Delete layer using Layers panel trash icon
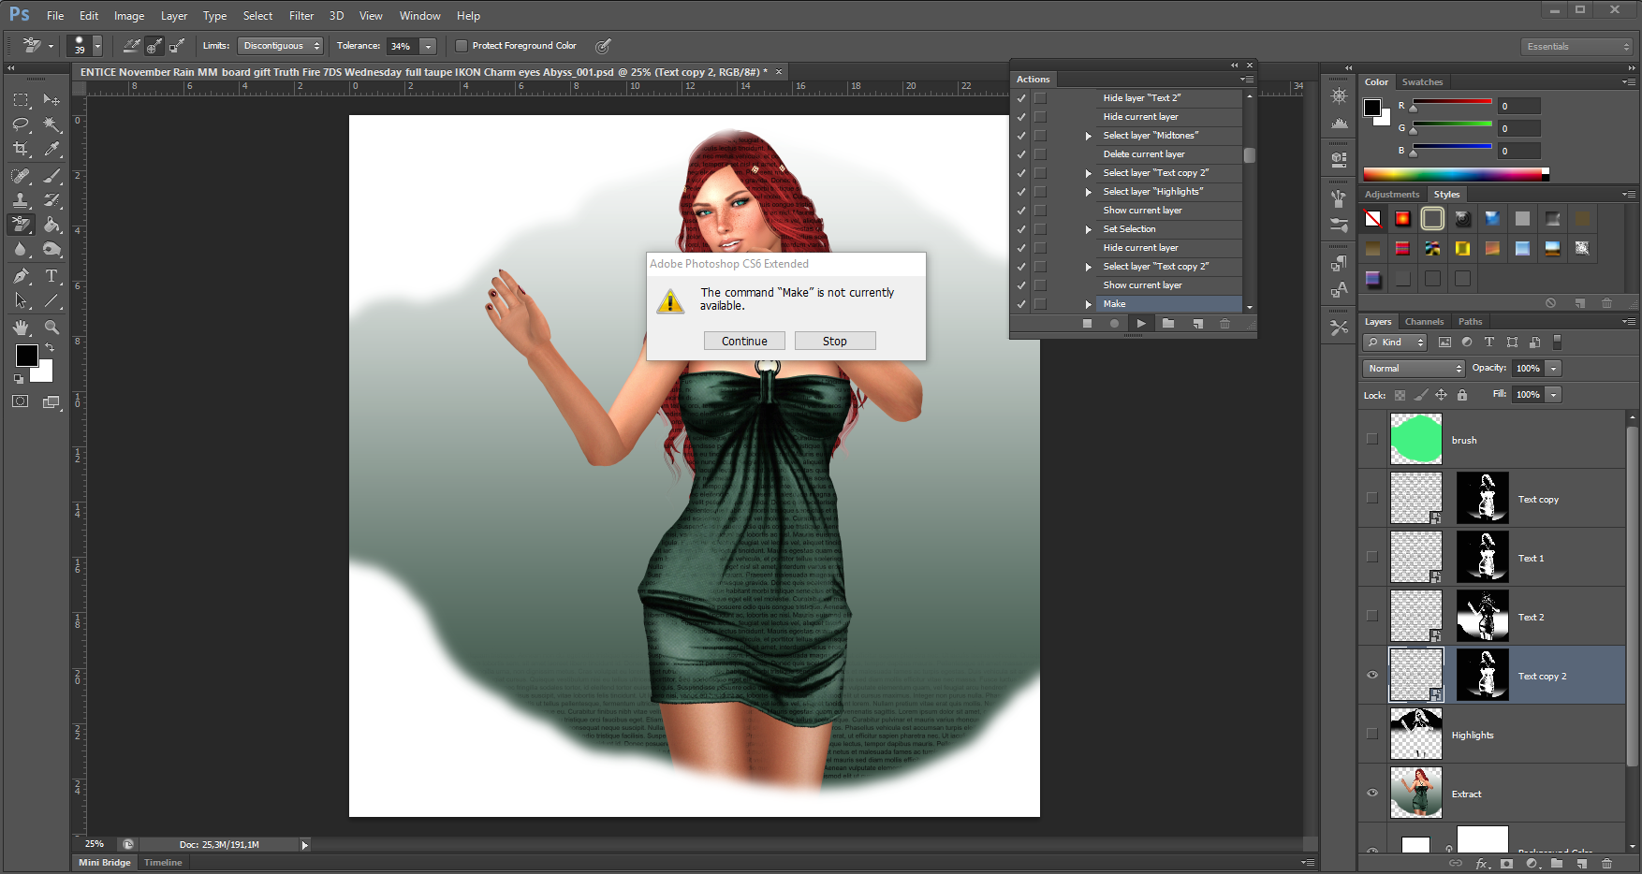 click(x=1607, y=864)
